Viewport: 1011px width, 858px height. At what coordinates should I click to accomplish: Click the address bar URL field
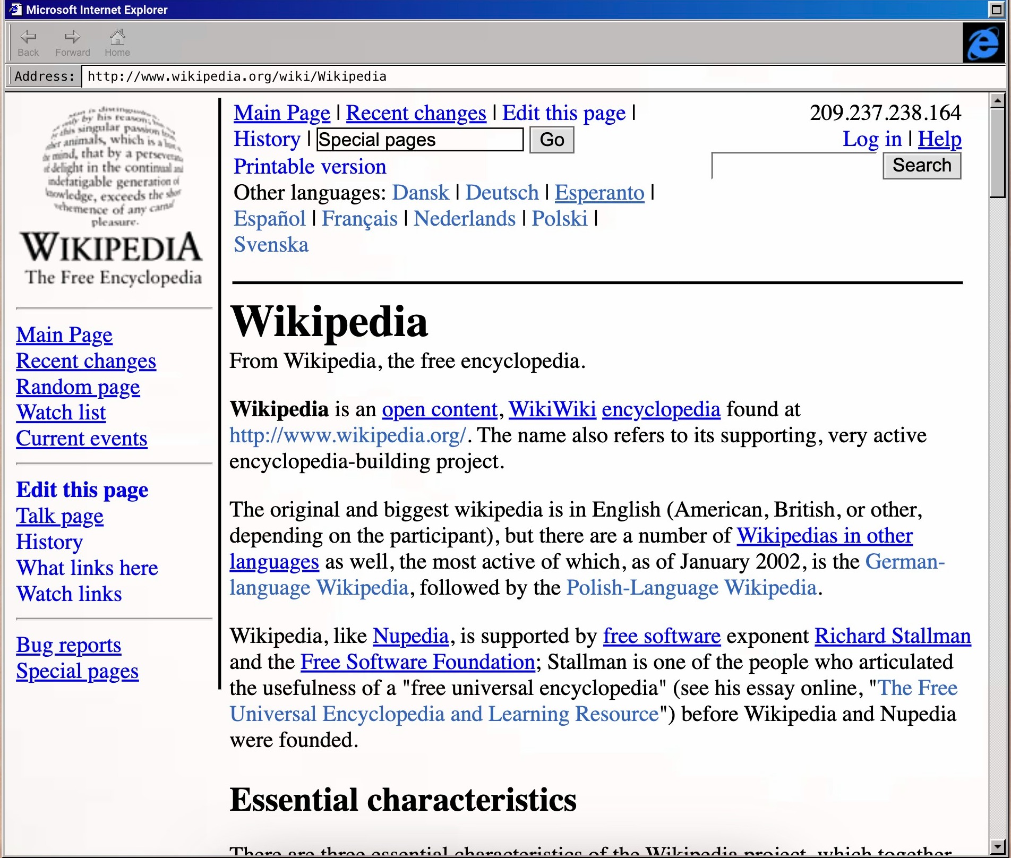pyautogui.click(x=531, y=76)
